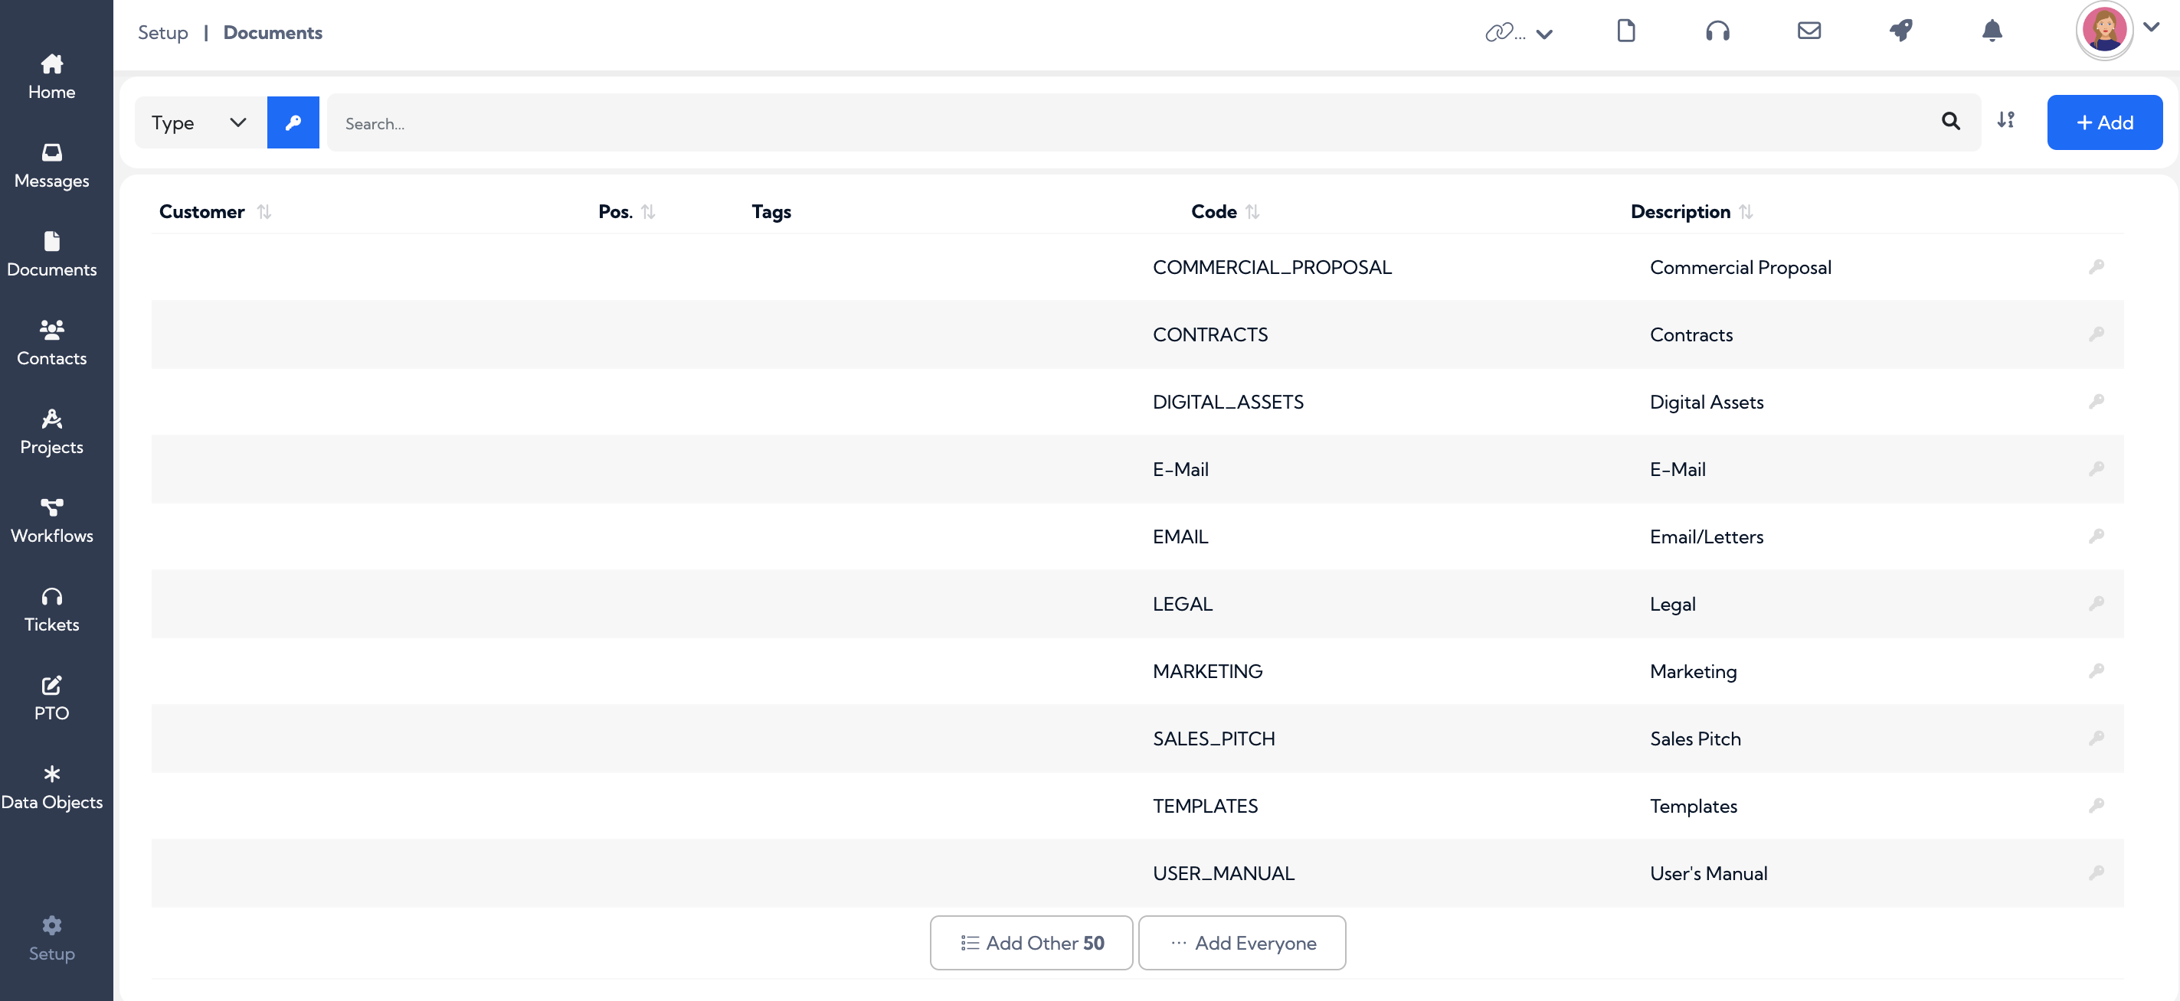
Task: Click Add Other 50 button
Action: click(x=1031, y=943)
